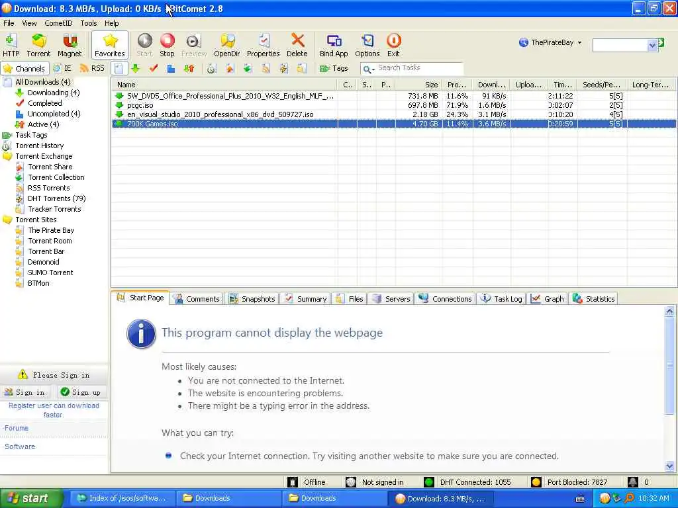The height and width of the screenshot is (508, 678).
Task: Filter active tasks with up-down arrows icon
Action: tap(189, 68)
